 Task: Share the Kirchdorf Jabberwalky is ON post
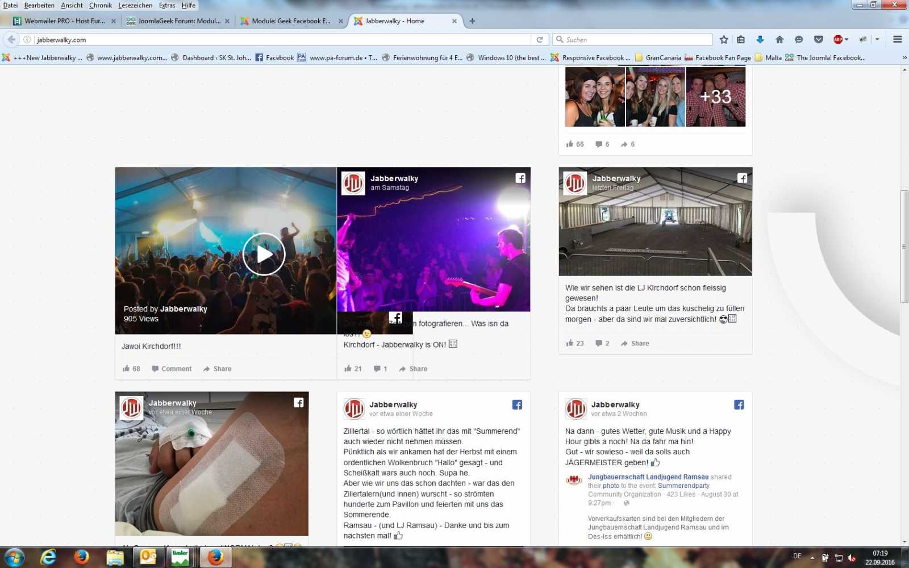tap(413, 369)
